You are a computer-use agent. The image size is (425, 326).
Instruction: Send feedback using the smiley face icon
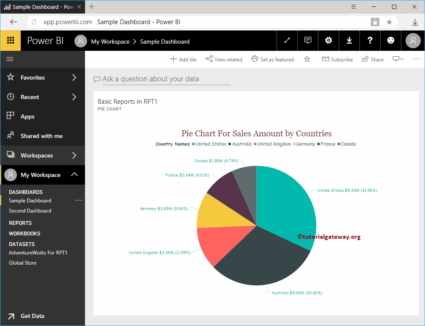pos(390,40)
